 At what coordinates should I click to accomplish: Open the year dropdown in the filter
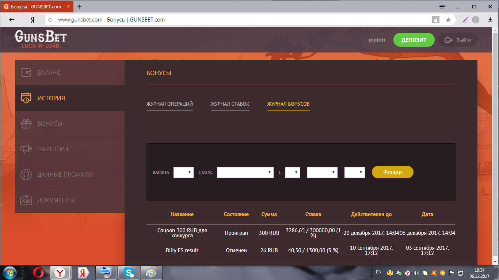tap(354, 172)
